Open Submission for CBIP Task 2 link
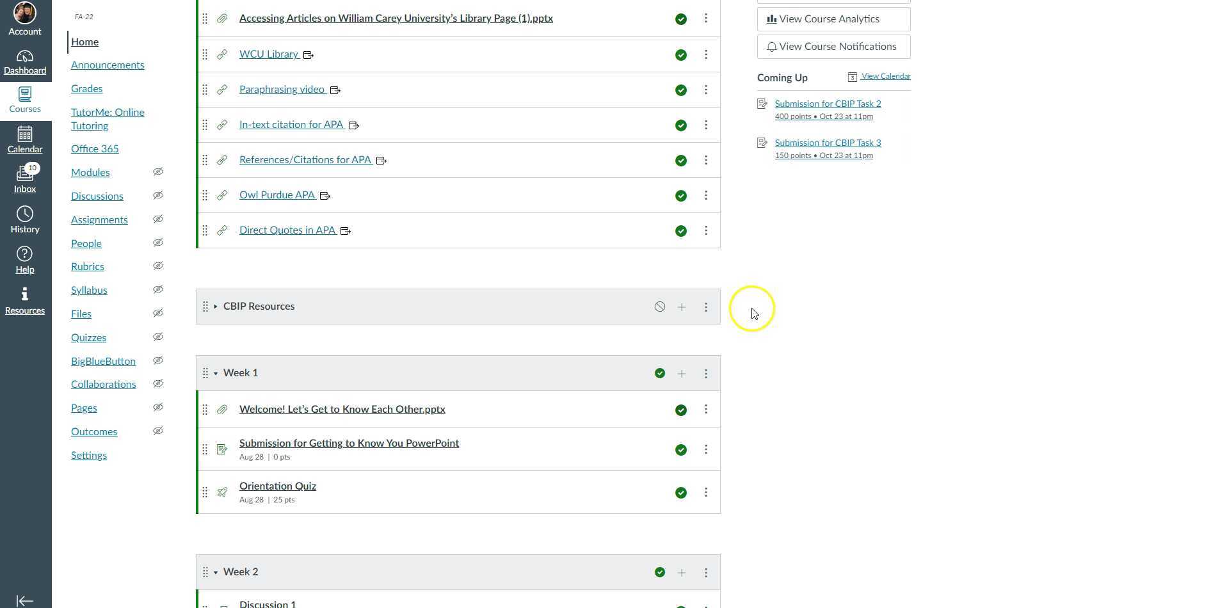The height and width of the screenshot is (608, 1211). tap(828, 104)
